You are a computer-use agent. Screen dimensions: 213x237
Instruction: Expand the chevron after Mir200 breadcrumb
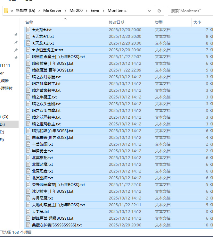tap(86, 11)
